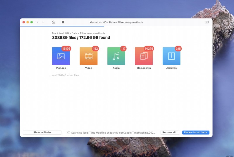Click the Video label under the tile
Viewport: 234px width, 157px height.
pyautogui.click(x=89, y=68)
